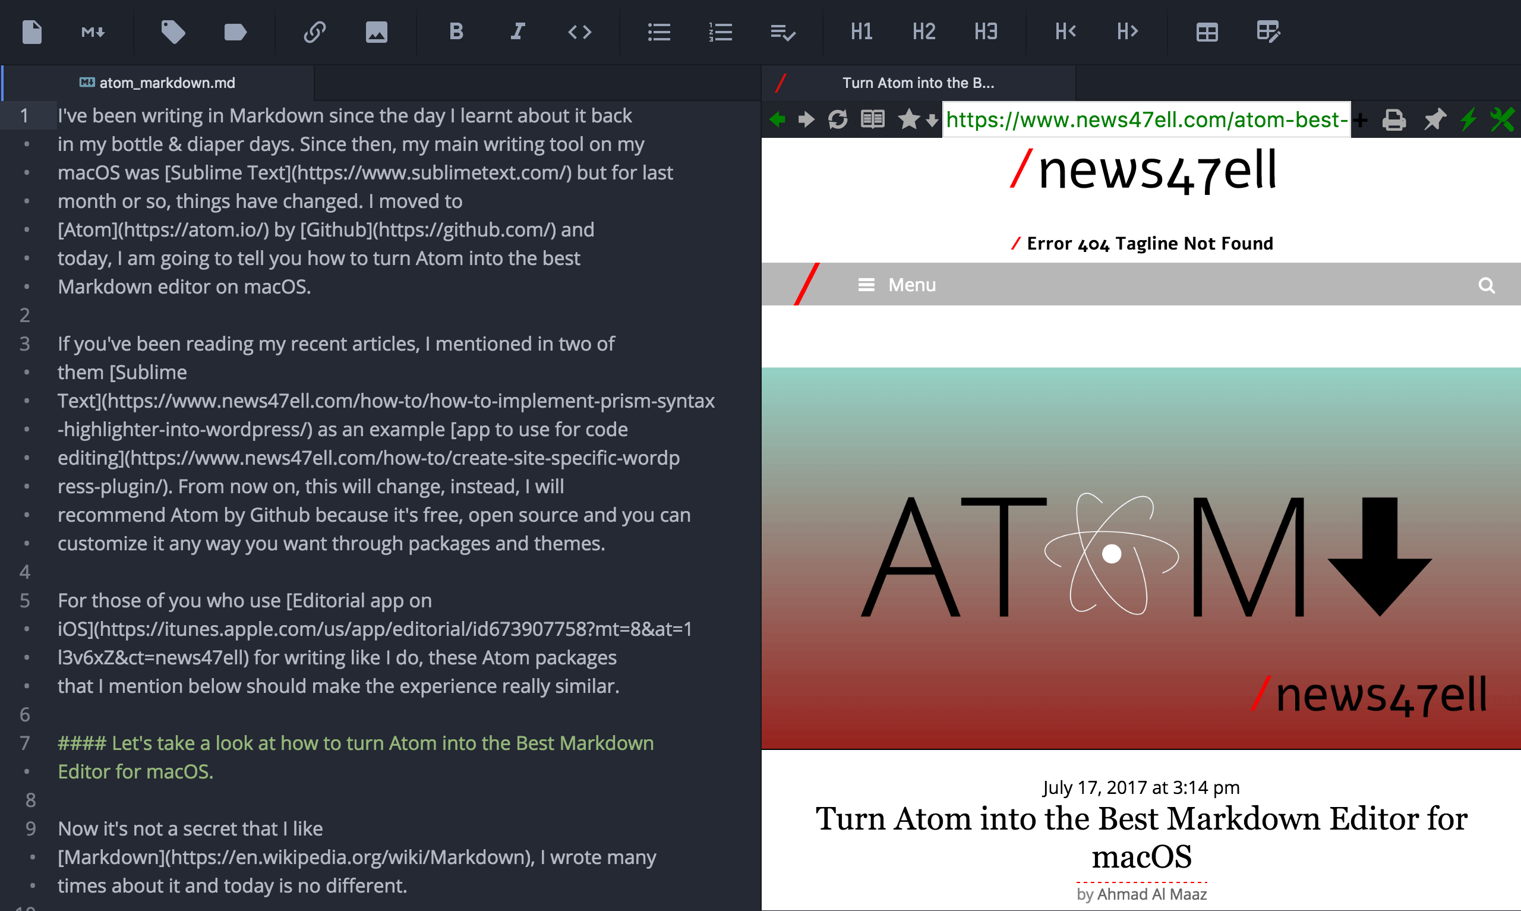Click author link Ahmad Al Maaz
Image resolution: width=1521 pixels, height=911 pixels.
(1151, 894)
